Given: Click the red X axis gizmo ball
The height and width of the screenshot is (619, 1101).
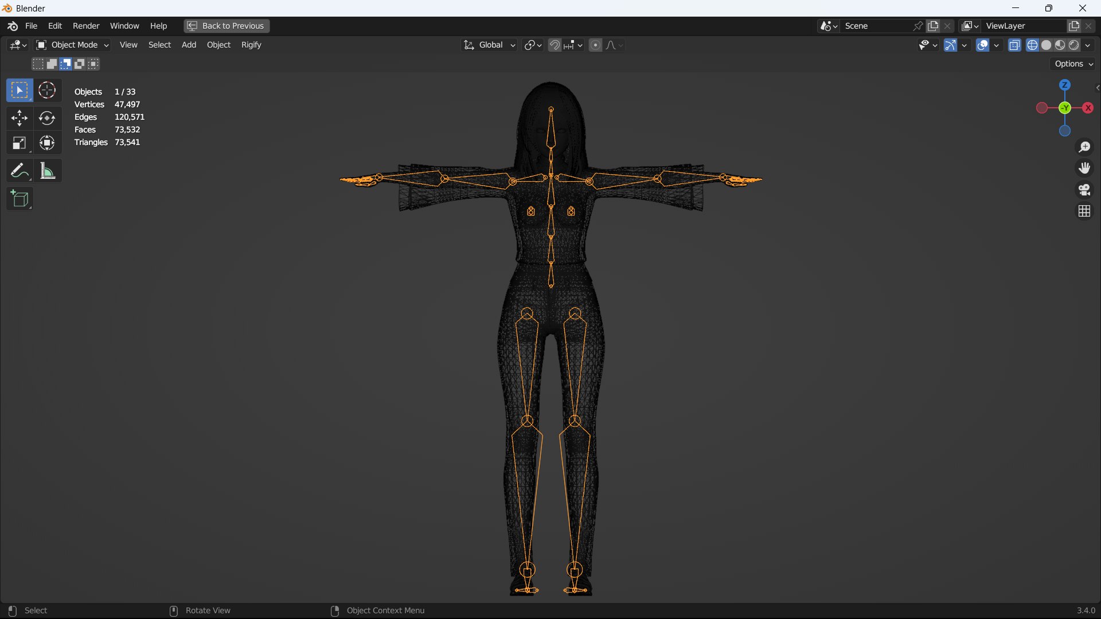Looking at the screenshot, I should coord(1088,108).
